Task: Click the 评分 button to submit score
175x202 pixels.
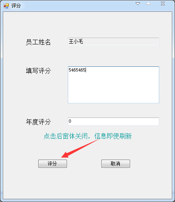Action: pos(52,163)
